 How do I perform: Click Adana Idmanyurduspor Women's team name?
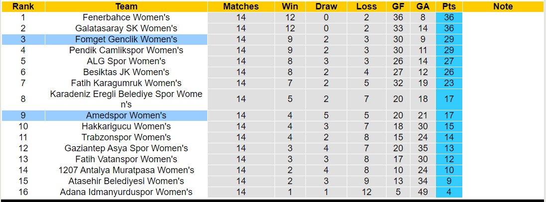[x=126, y=192]
